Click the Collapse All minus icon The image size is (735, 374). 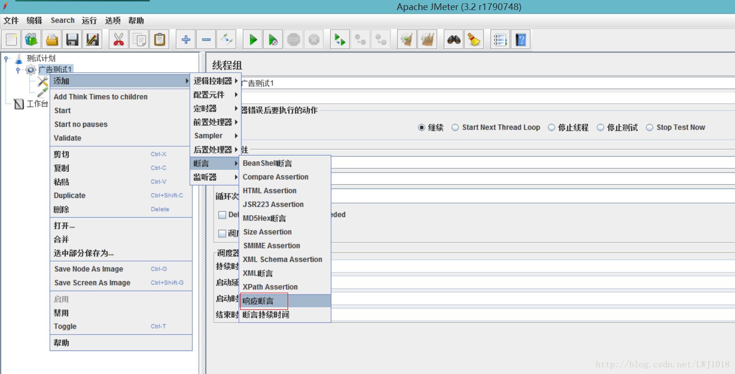pyautogui.click(x=206, y=39)
